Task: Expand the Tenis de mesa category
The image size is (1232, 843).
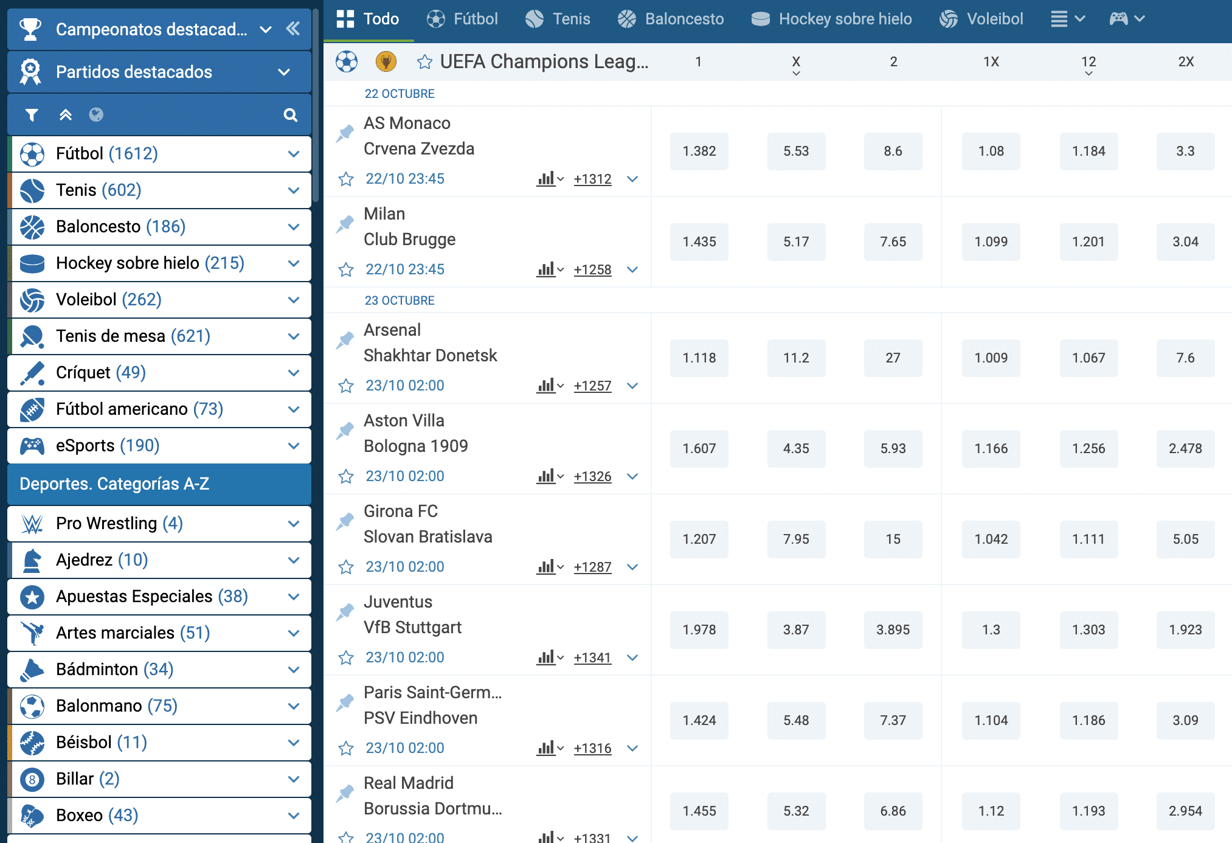Action: tap(294, 336)
